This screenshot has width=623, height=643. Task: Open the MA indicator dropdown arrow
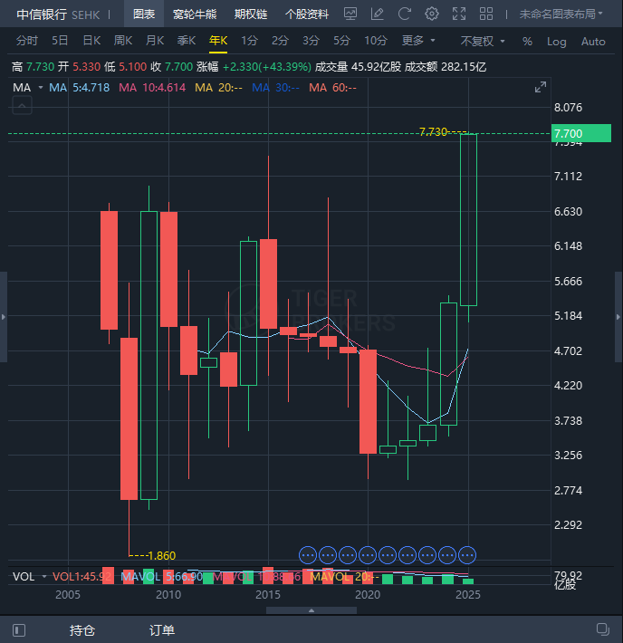point(41,87)
